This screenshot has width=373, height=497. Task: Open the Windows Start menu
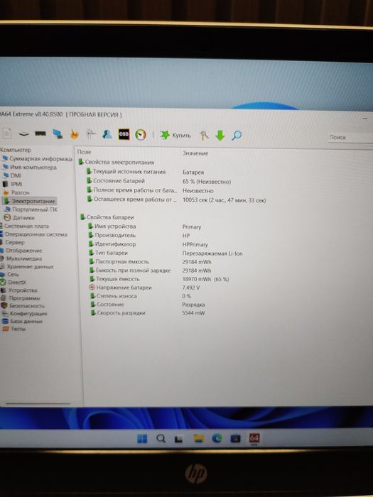click(142, 439)
